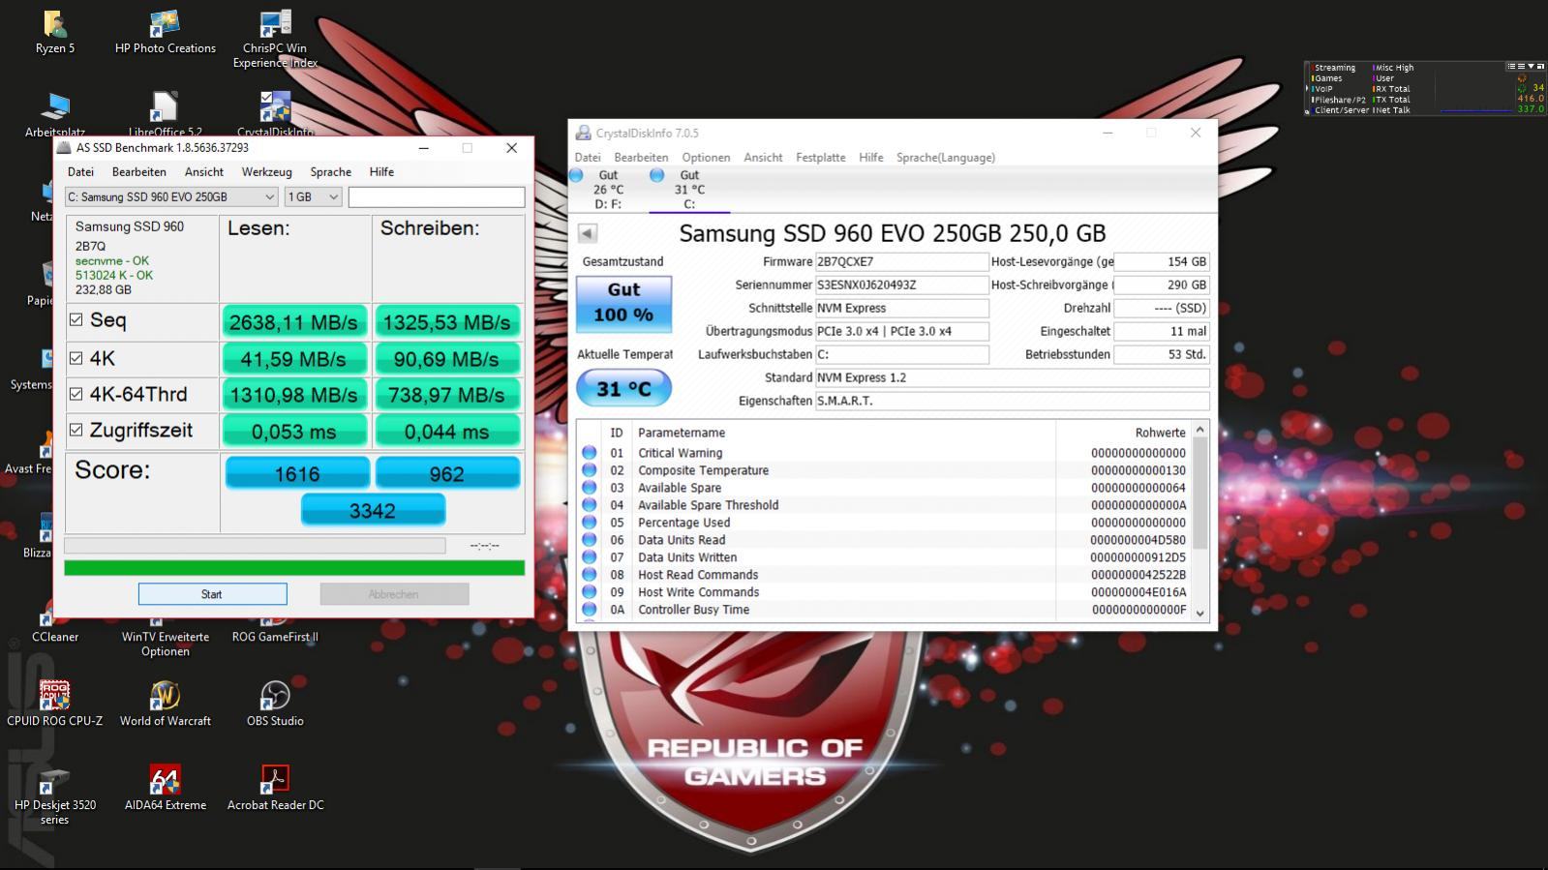Click AS SSD Benchmark title bar icon
This screenshot has width=1548, height=870.
click(x=64, y=148)
